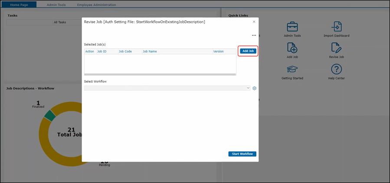Switch to the Admin Tools tab
The width and height of the screenshot is (390, 183).
56,5
